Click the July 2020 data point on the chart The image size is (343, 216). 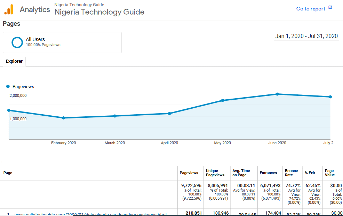pyautogui.click(x=330, y=97)
